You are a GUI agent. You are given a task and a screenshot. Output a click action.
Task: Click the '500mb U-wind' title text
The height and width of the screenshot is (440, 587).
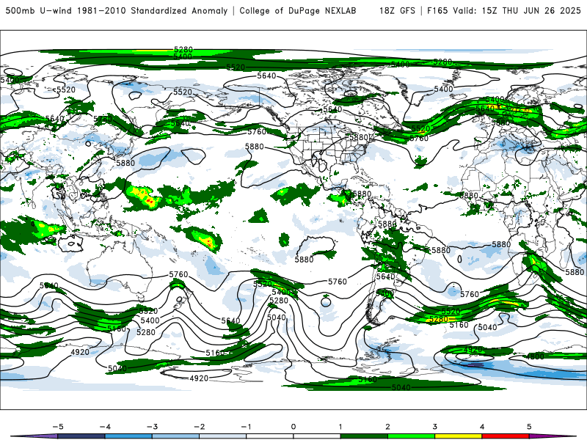[x=40, y=10]
